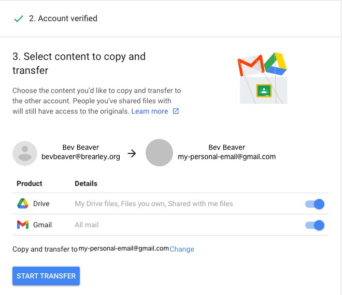Turn off the Gmail transfer toggle
This screenshot has height=295, width=343.
pos(315,225)
